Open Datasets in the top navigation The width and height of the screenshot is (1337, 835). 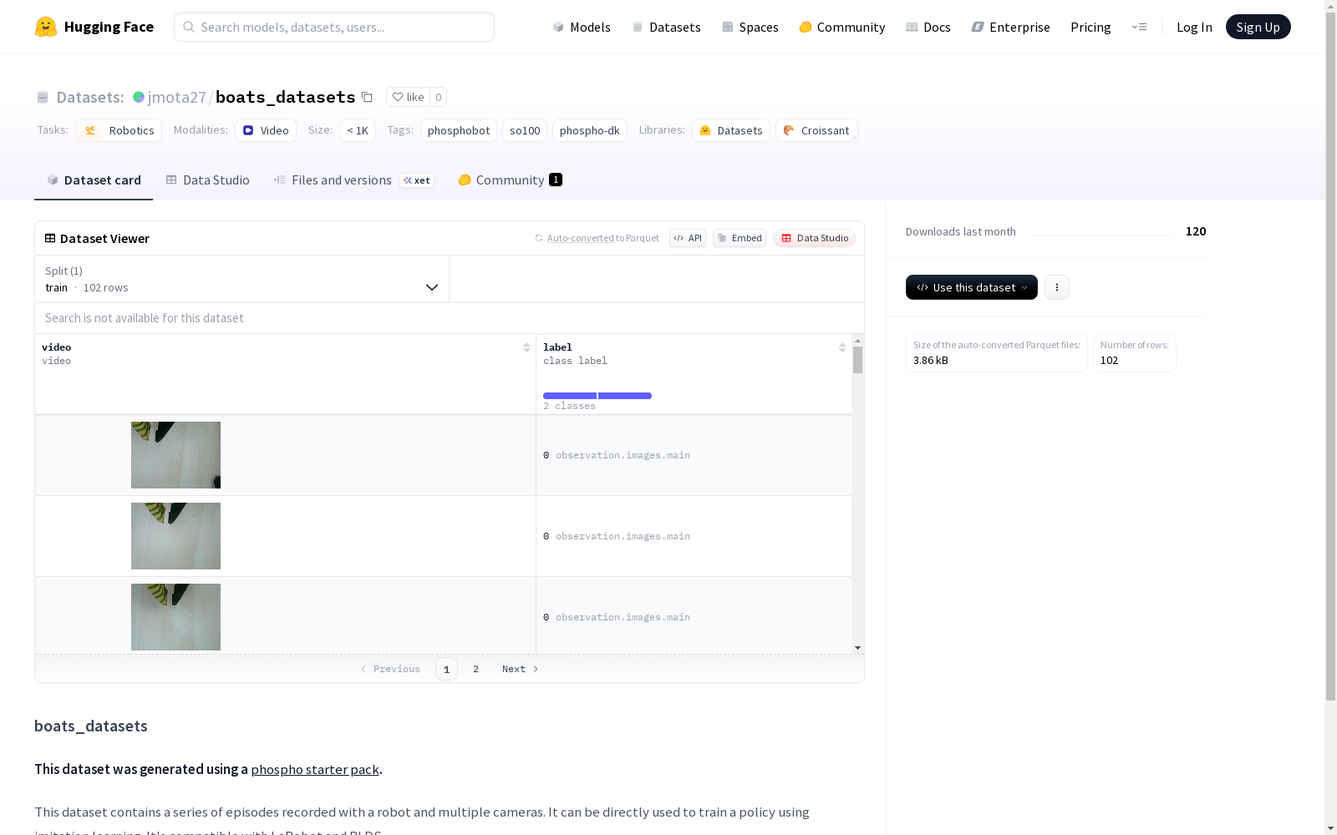click(x=666, y=27)
